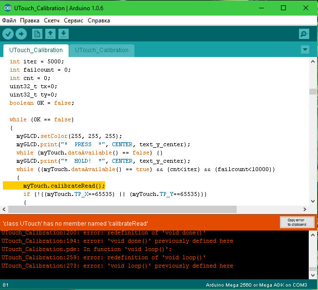The width and height of the screenshot is (318, 290).
Task: Open the Сервис menu
Action: point(74,20)
